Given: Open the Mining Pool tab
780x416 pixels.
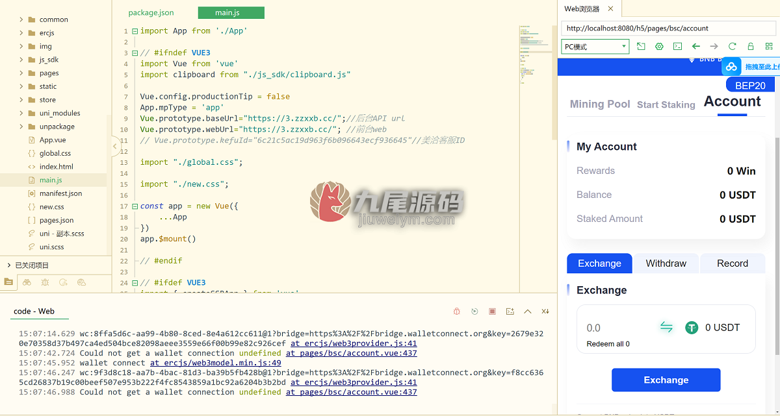Looking at the screenshot, I should click(x=600, y=104).
